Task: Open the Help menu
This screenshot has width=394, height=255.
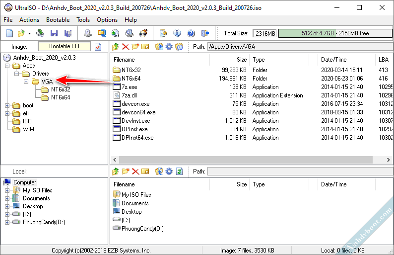Action: (x=131, y=20)
